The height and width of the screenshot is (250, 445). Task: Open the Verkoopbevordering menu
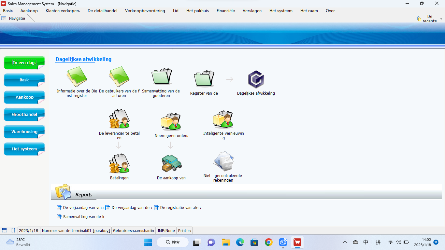145,11
